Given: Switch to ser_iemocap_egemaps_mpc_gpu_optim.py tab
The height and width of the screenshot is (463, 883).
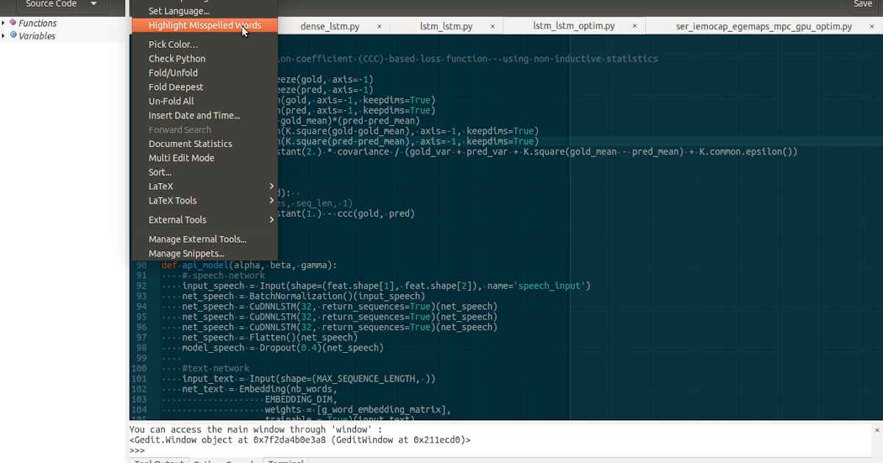Looking at the screenshot, I should (764, 26).
